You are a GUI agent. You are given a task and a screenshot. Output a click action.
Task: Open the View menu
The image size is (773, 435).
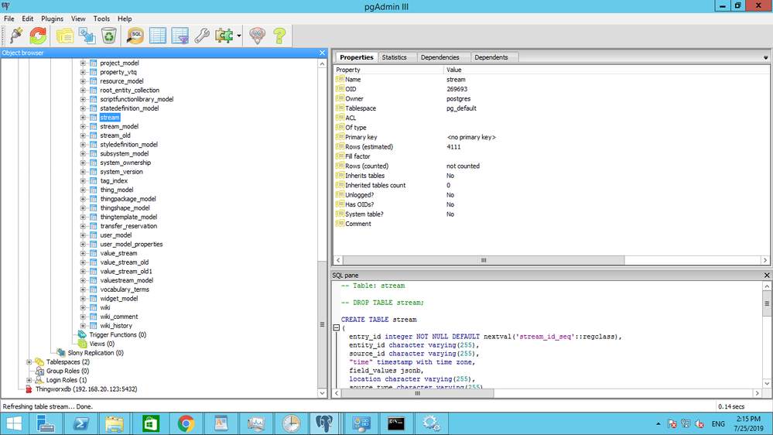[78, 19]
